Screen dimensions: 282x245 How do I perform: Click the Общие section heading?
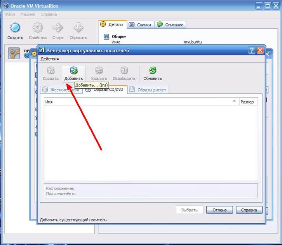tap(119, 36)
